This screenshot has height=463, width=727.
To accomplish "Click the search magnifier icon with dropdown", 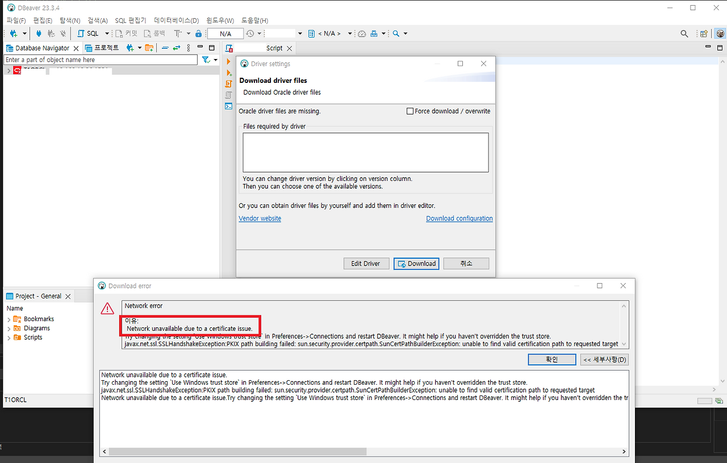I will click(x=396, y=33).
